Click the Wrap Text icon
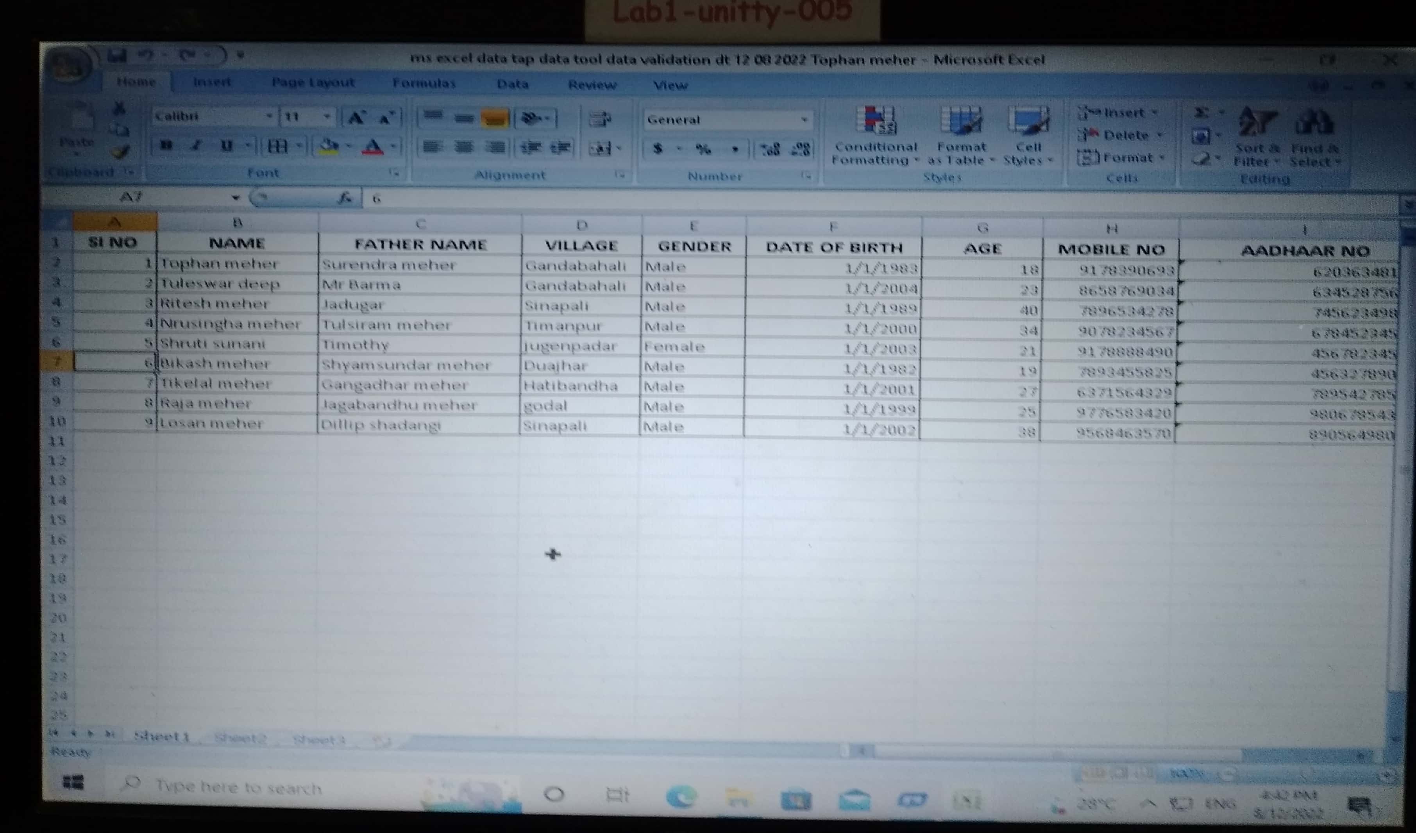1416x833 pixels. [599, 119]
